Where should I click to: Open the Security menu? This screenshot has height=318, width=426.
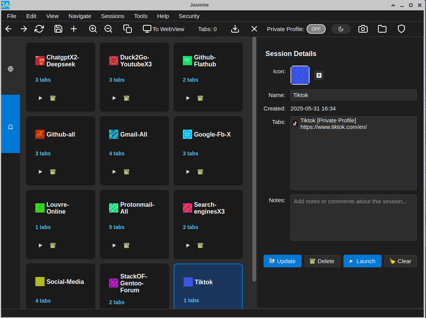point(189,16)
